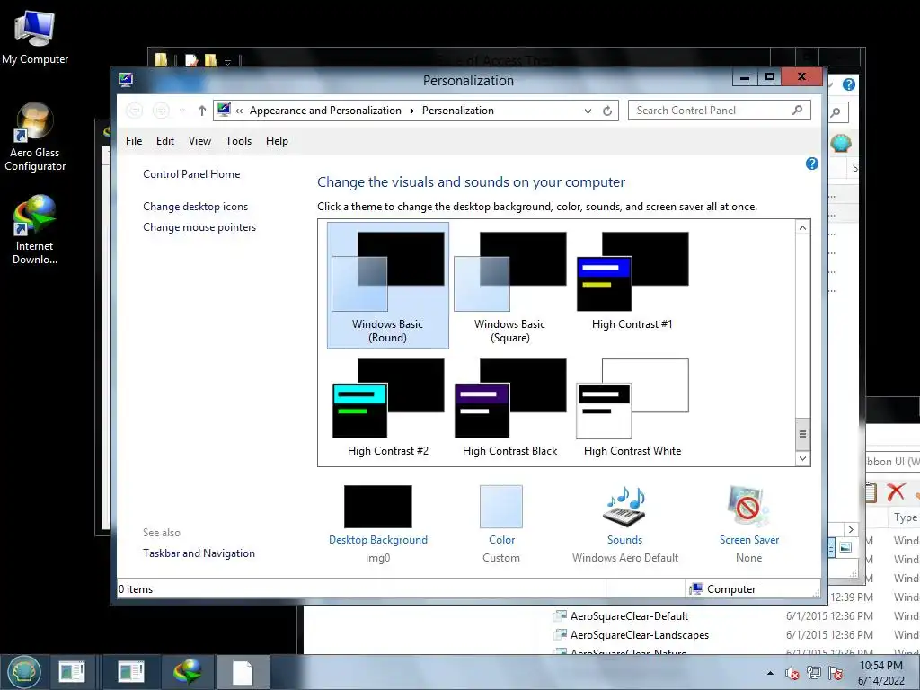Open the Sounds keyboard icon
Viewport: 920px width, 690px height.
(x=625, y=507)
